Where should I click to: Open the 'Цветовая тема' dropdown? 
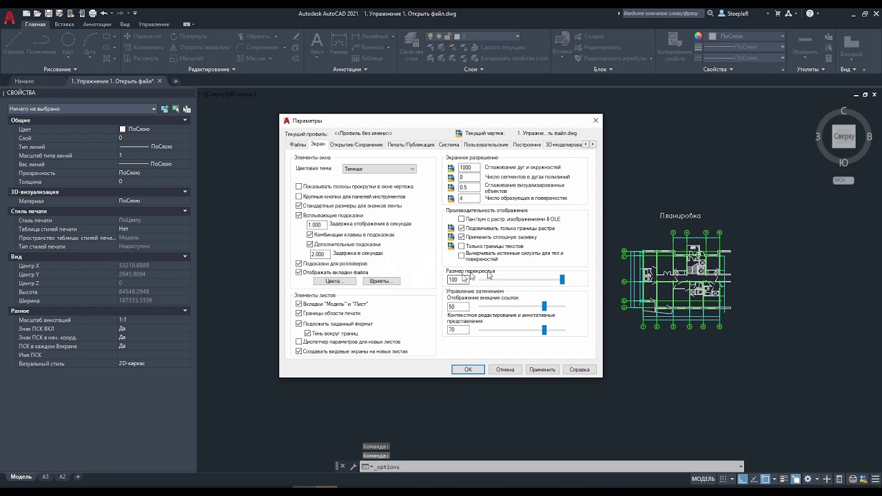[379, 169]
